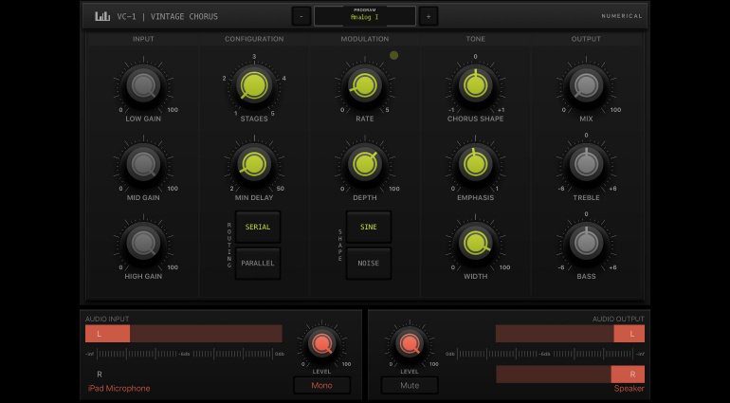
Task: Switch routing to Parallel
Action: pyautogui.click(x=257, y=263)
